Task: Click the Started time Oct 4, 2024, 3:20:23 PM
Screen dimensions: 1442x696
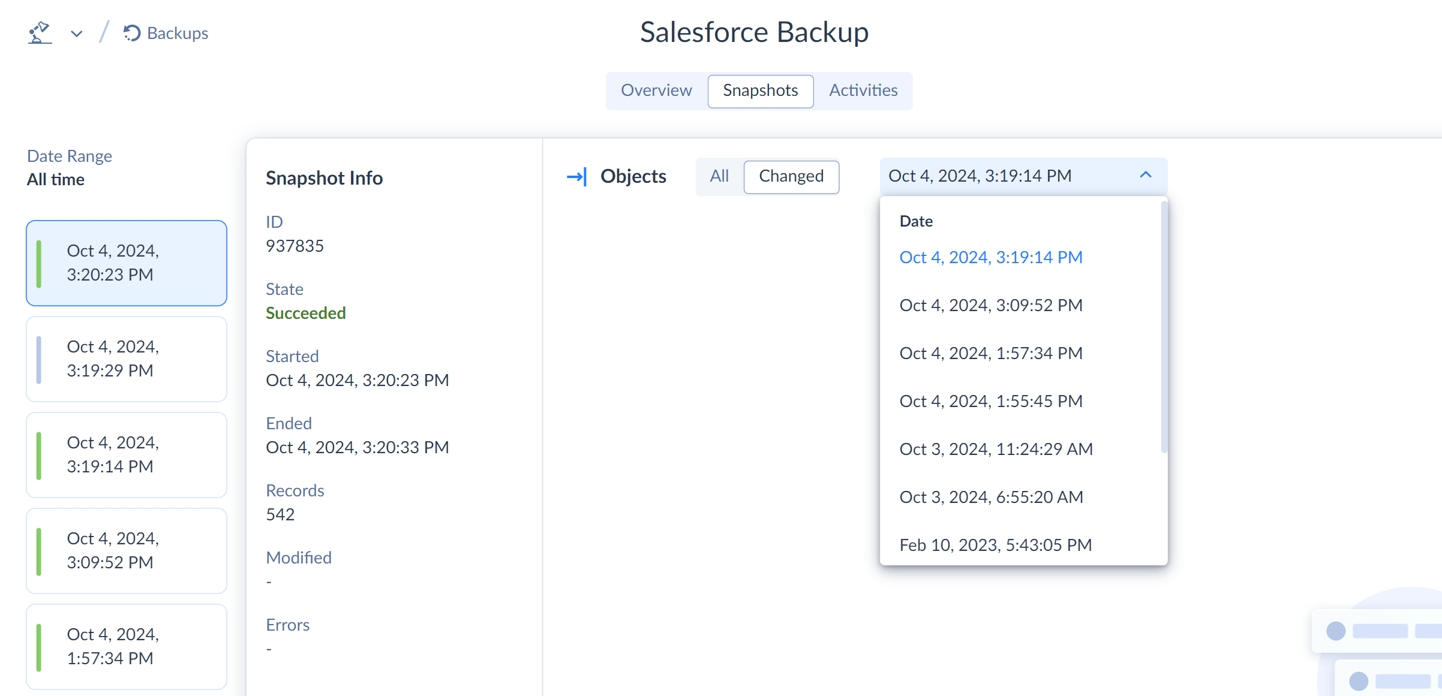Action: 358,381
